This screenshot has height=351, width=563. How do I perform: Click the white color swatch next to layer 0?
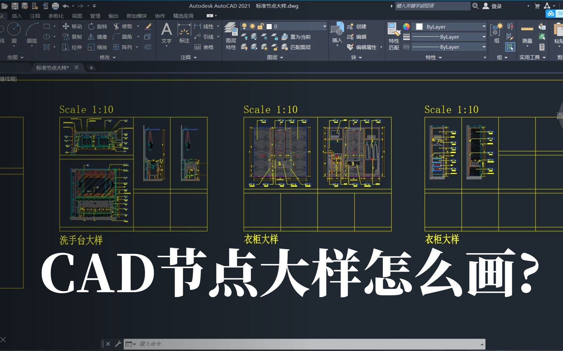[x=269, y=26]
